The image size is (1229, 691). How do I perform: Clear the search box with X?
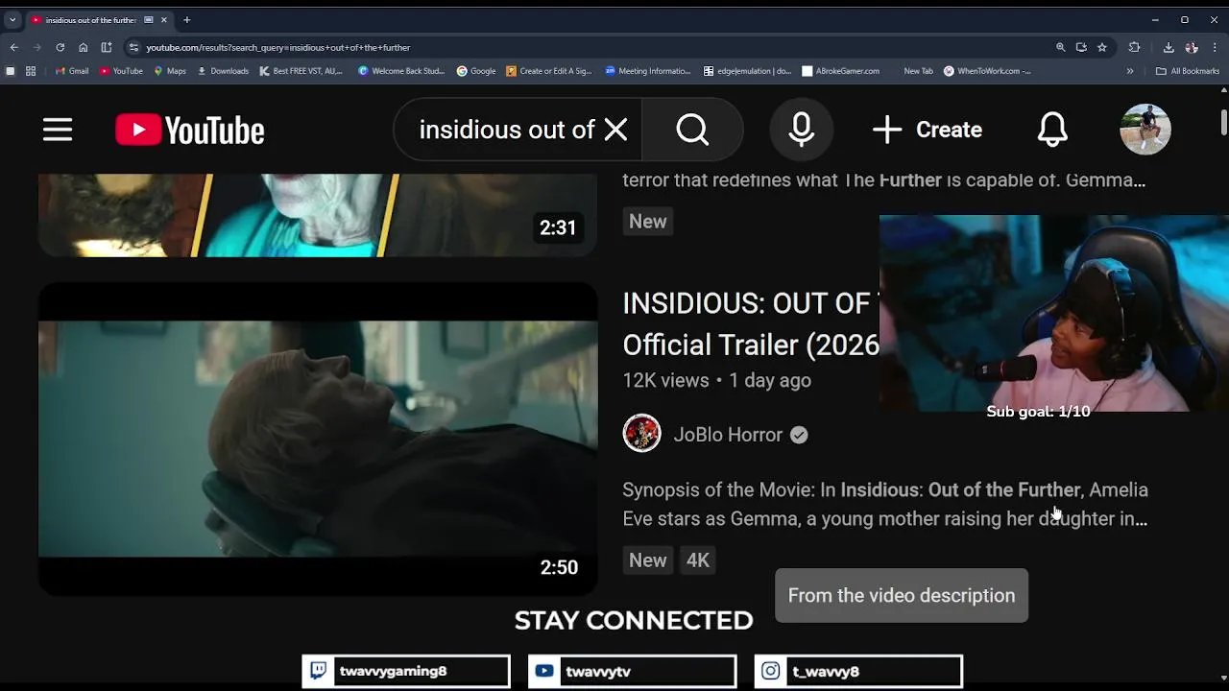(x=615, y=130)
